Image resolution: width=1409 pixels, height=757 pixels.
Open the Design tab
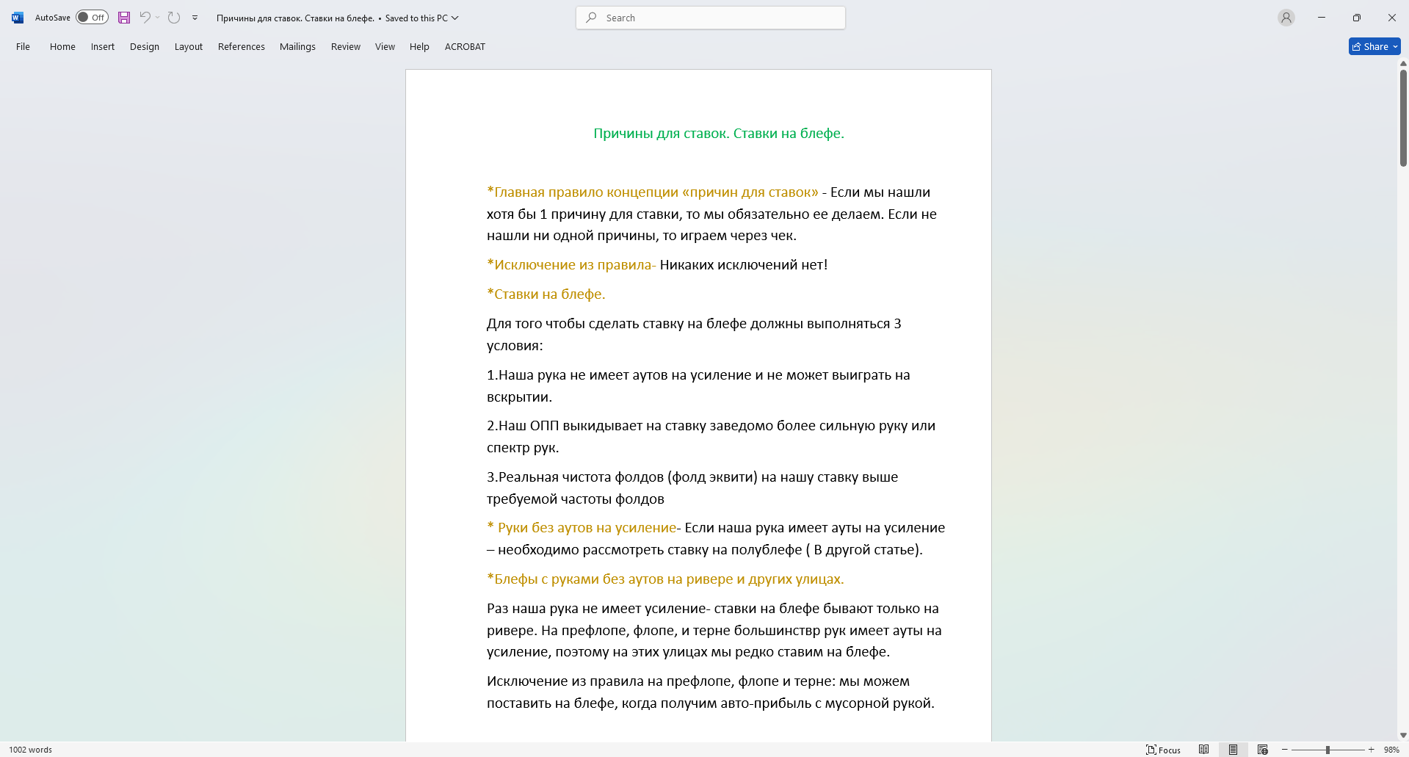pos(145,46)
